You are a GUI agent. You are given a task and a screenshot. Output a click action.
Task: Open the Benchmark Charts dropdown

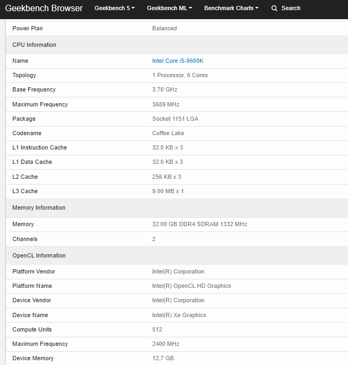tap(231, 8)
